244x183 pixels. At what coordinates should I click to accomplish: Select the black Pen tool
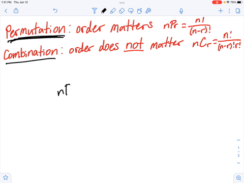pyautogui.click(x=104, y=11)
